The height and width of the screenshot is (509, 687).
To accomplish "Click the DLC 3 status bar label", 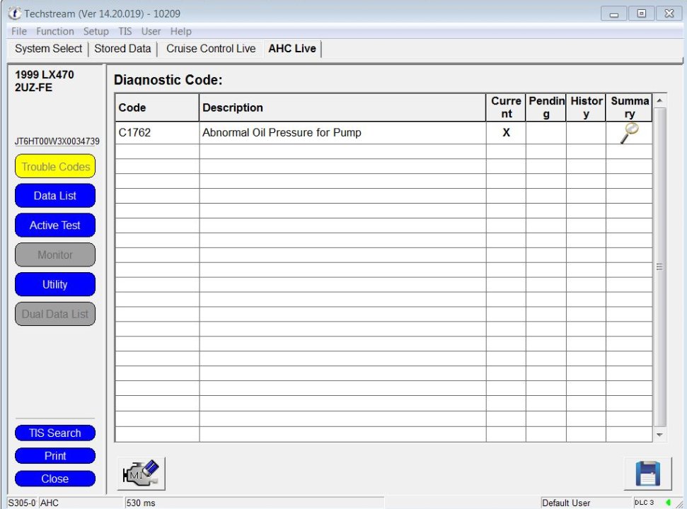I will click(x=644, y=503).
